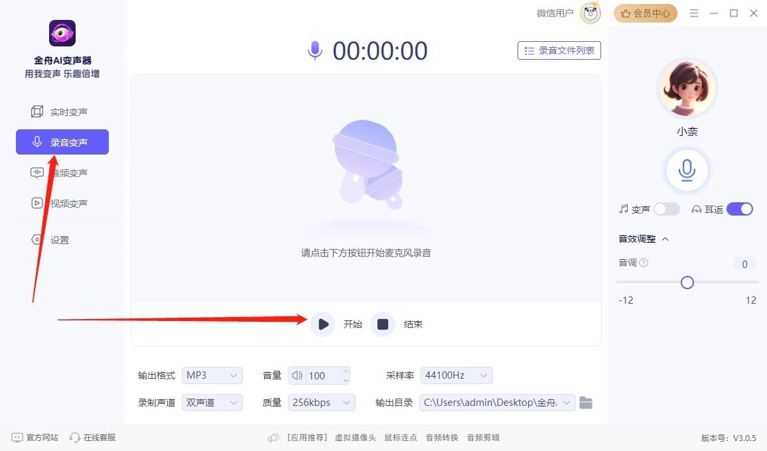The image size is (767, 451).
Task: Open the 采样率 44100Hz dropdown
Action: (x=456, y=375)
